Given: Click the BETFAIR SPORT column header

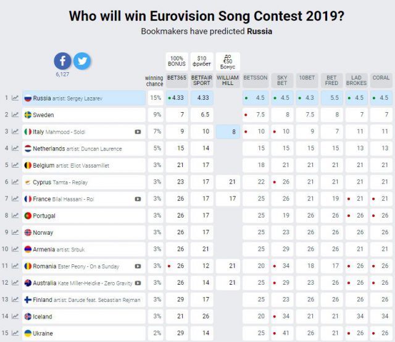Looking at the screenshot, I should point(202,80).
